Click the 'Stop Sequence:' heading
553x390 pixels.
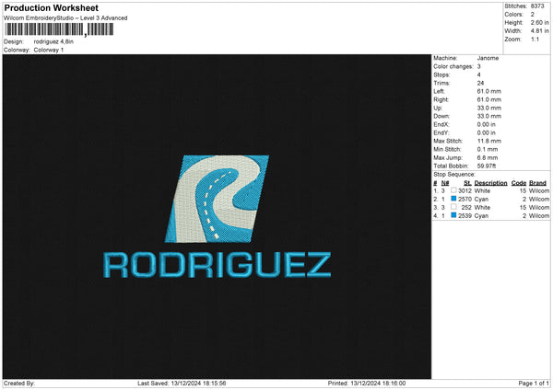pos(454,174)
